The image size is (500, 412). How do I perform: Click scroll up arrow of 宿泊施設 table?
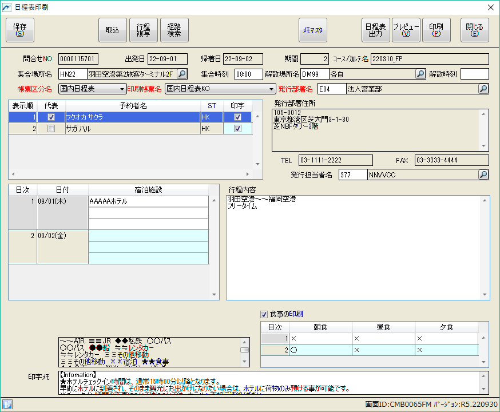click(x=214, y=201)
